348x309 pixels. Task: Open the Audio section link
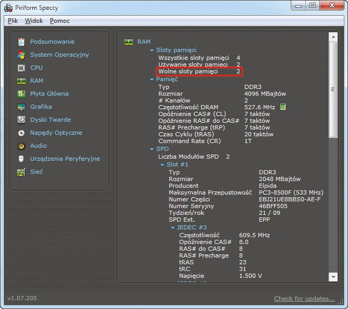coord(39,146)
